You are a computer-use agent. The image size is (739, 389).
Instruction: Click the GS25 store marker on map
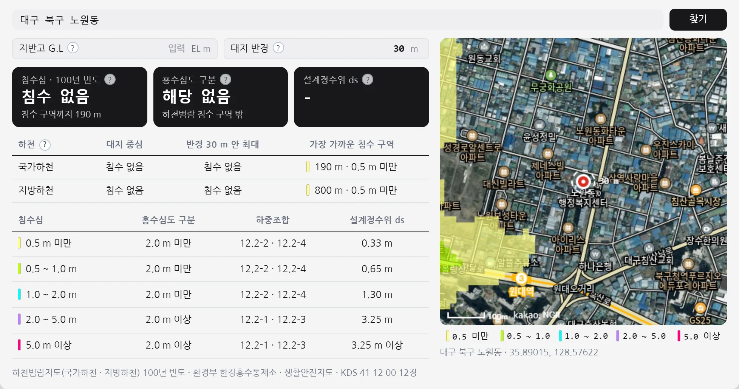click(x=700, y=308)
